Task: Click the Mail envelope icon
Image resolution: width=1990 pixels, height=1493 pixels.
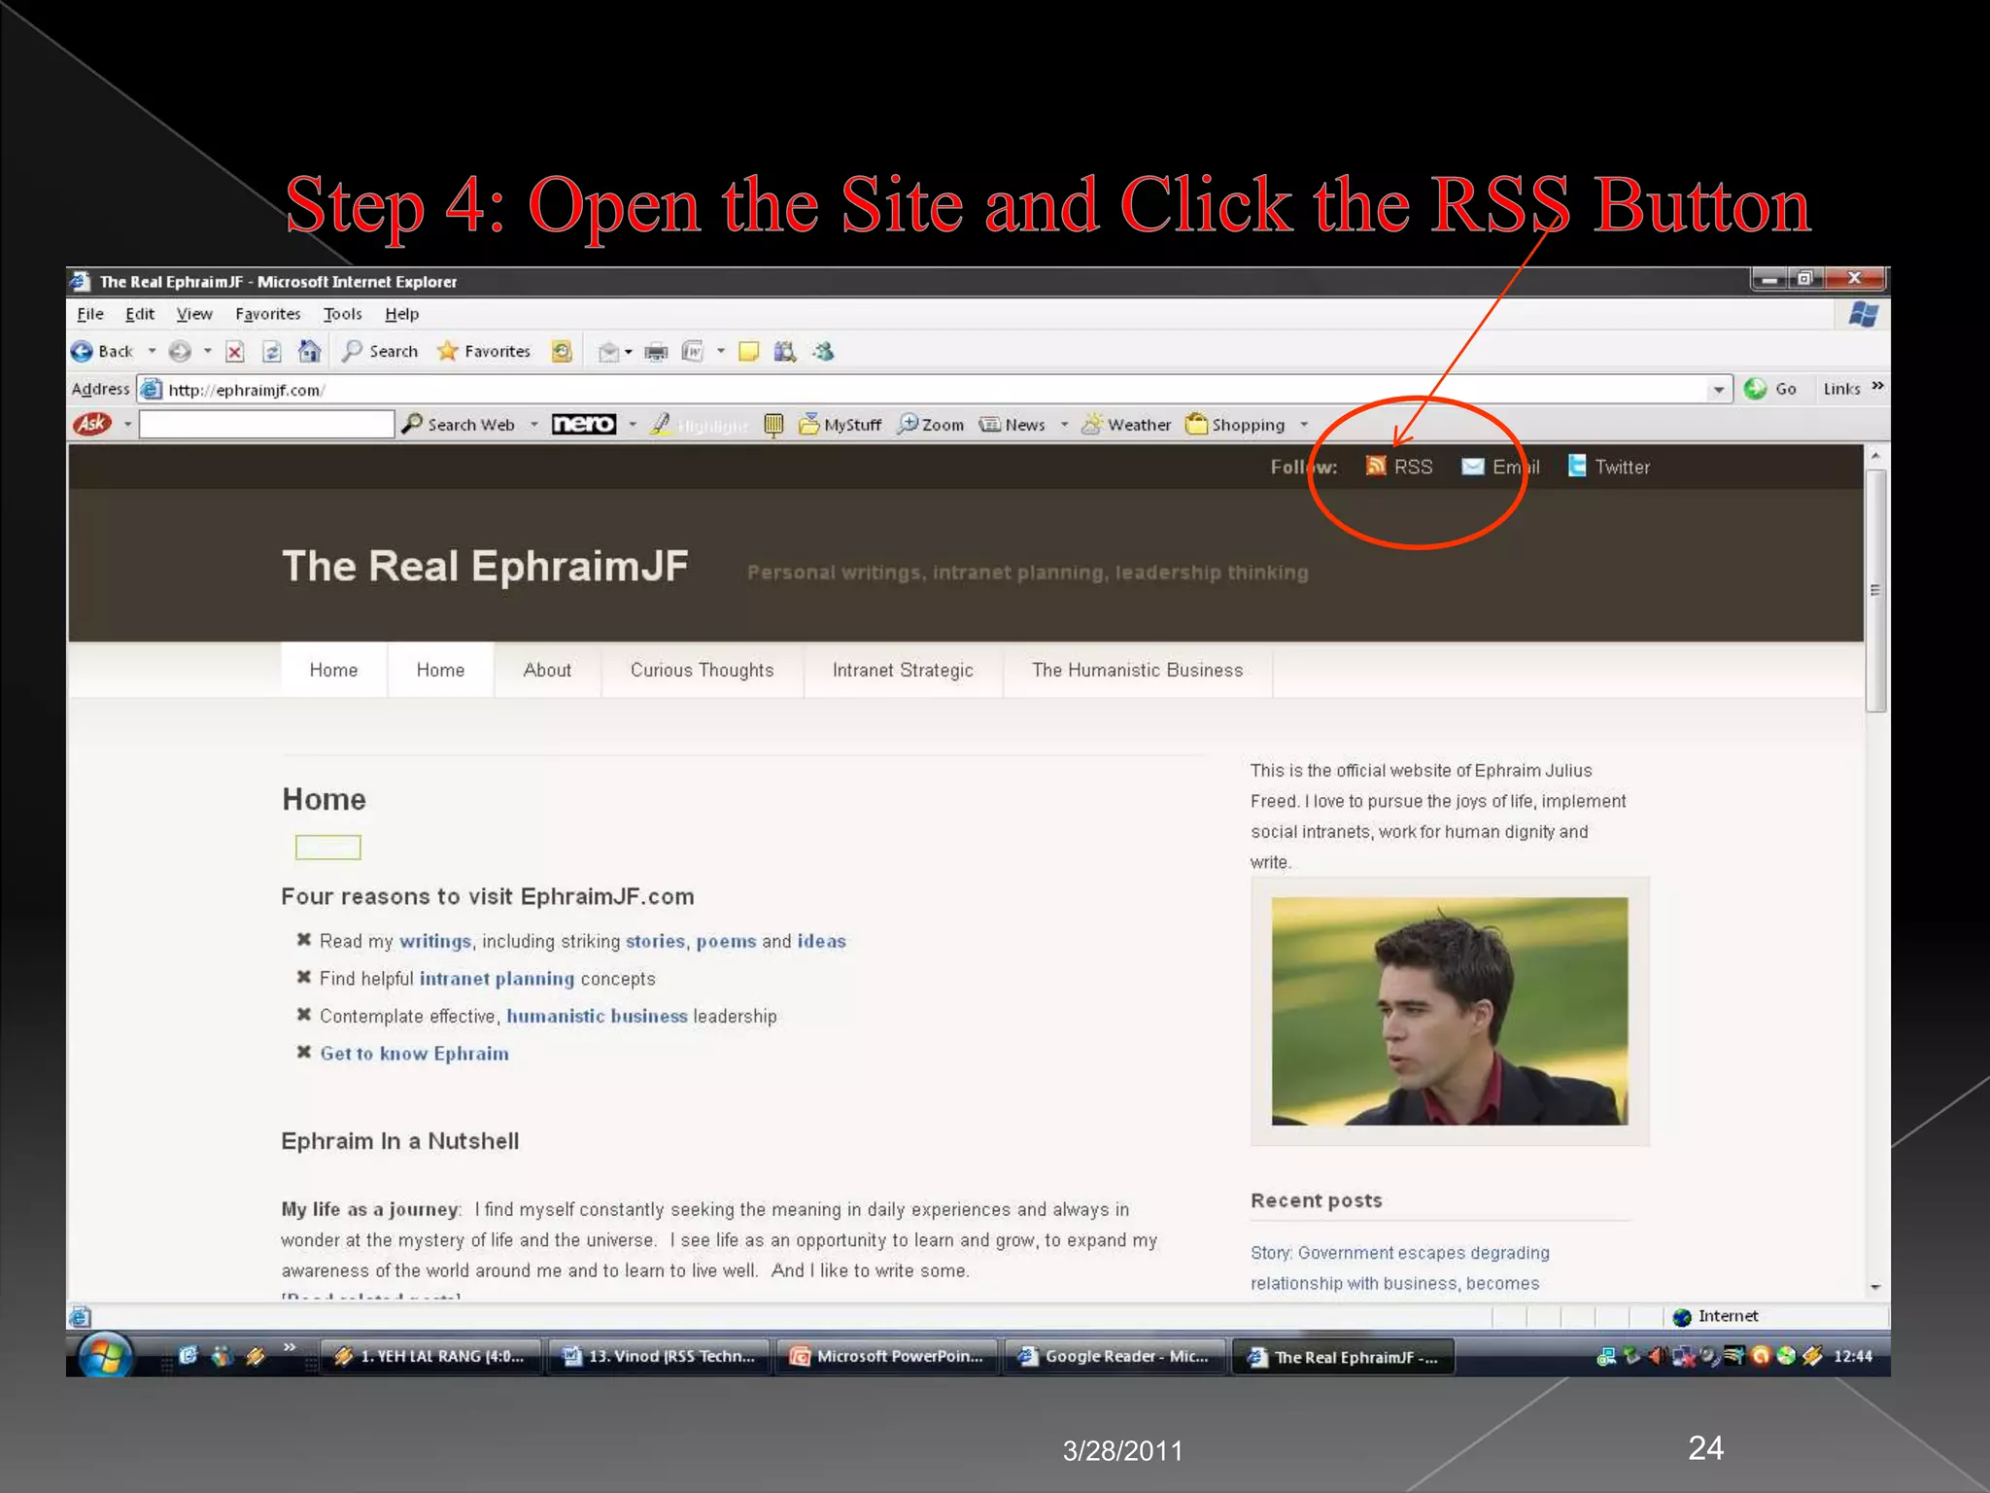Action: tap(608, 352)
